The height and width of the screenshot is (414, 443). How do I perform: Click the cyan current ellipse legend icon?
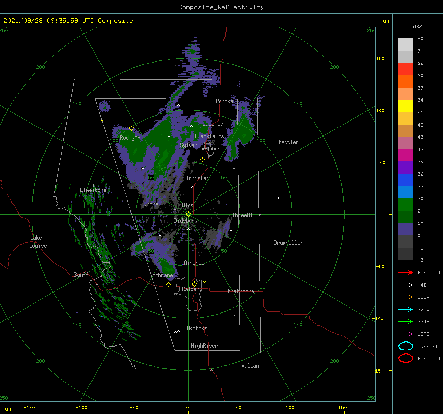tap(406, 346)
